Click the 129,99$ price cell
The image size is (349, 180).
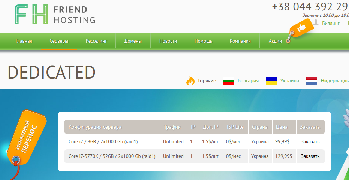tap(283, 156)
